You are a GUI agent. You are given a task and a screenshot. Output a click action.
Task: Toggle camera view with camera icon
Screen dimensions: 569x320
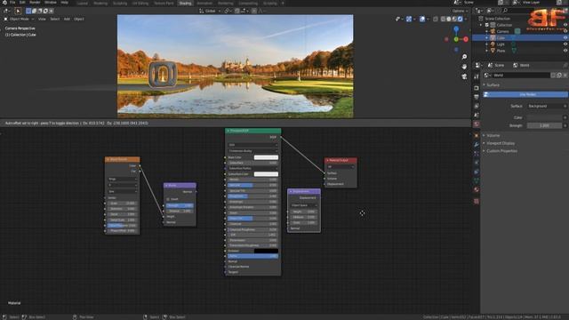point(464,76)
